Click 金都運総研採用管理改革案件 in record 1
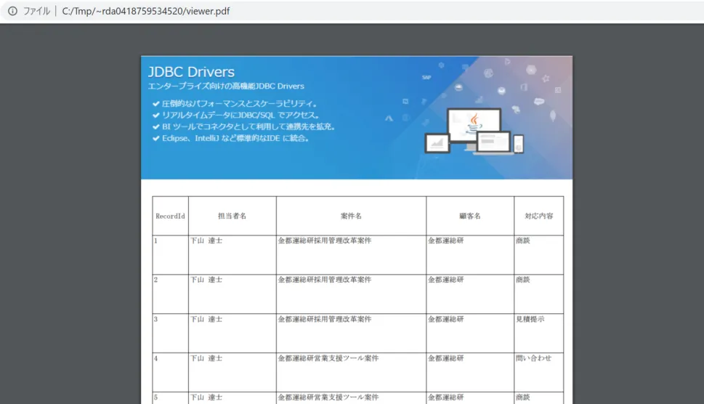The image size is (704, 404). tap(325, 241)
